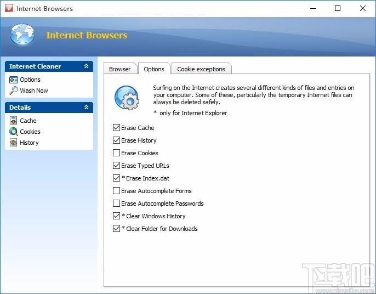376x294 pixels.
Task: Select the History link under Details
Action: (x=29, y=143)
